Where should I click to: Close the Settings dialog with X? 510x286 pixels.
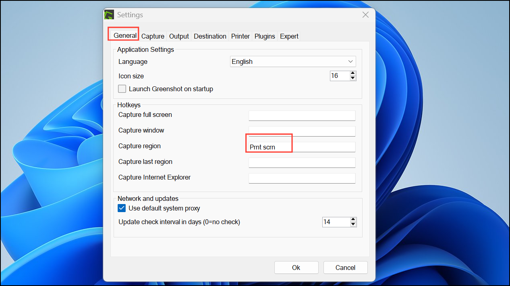pos(365,15)
